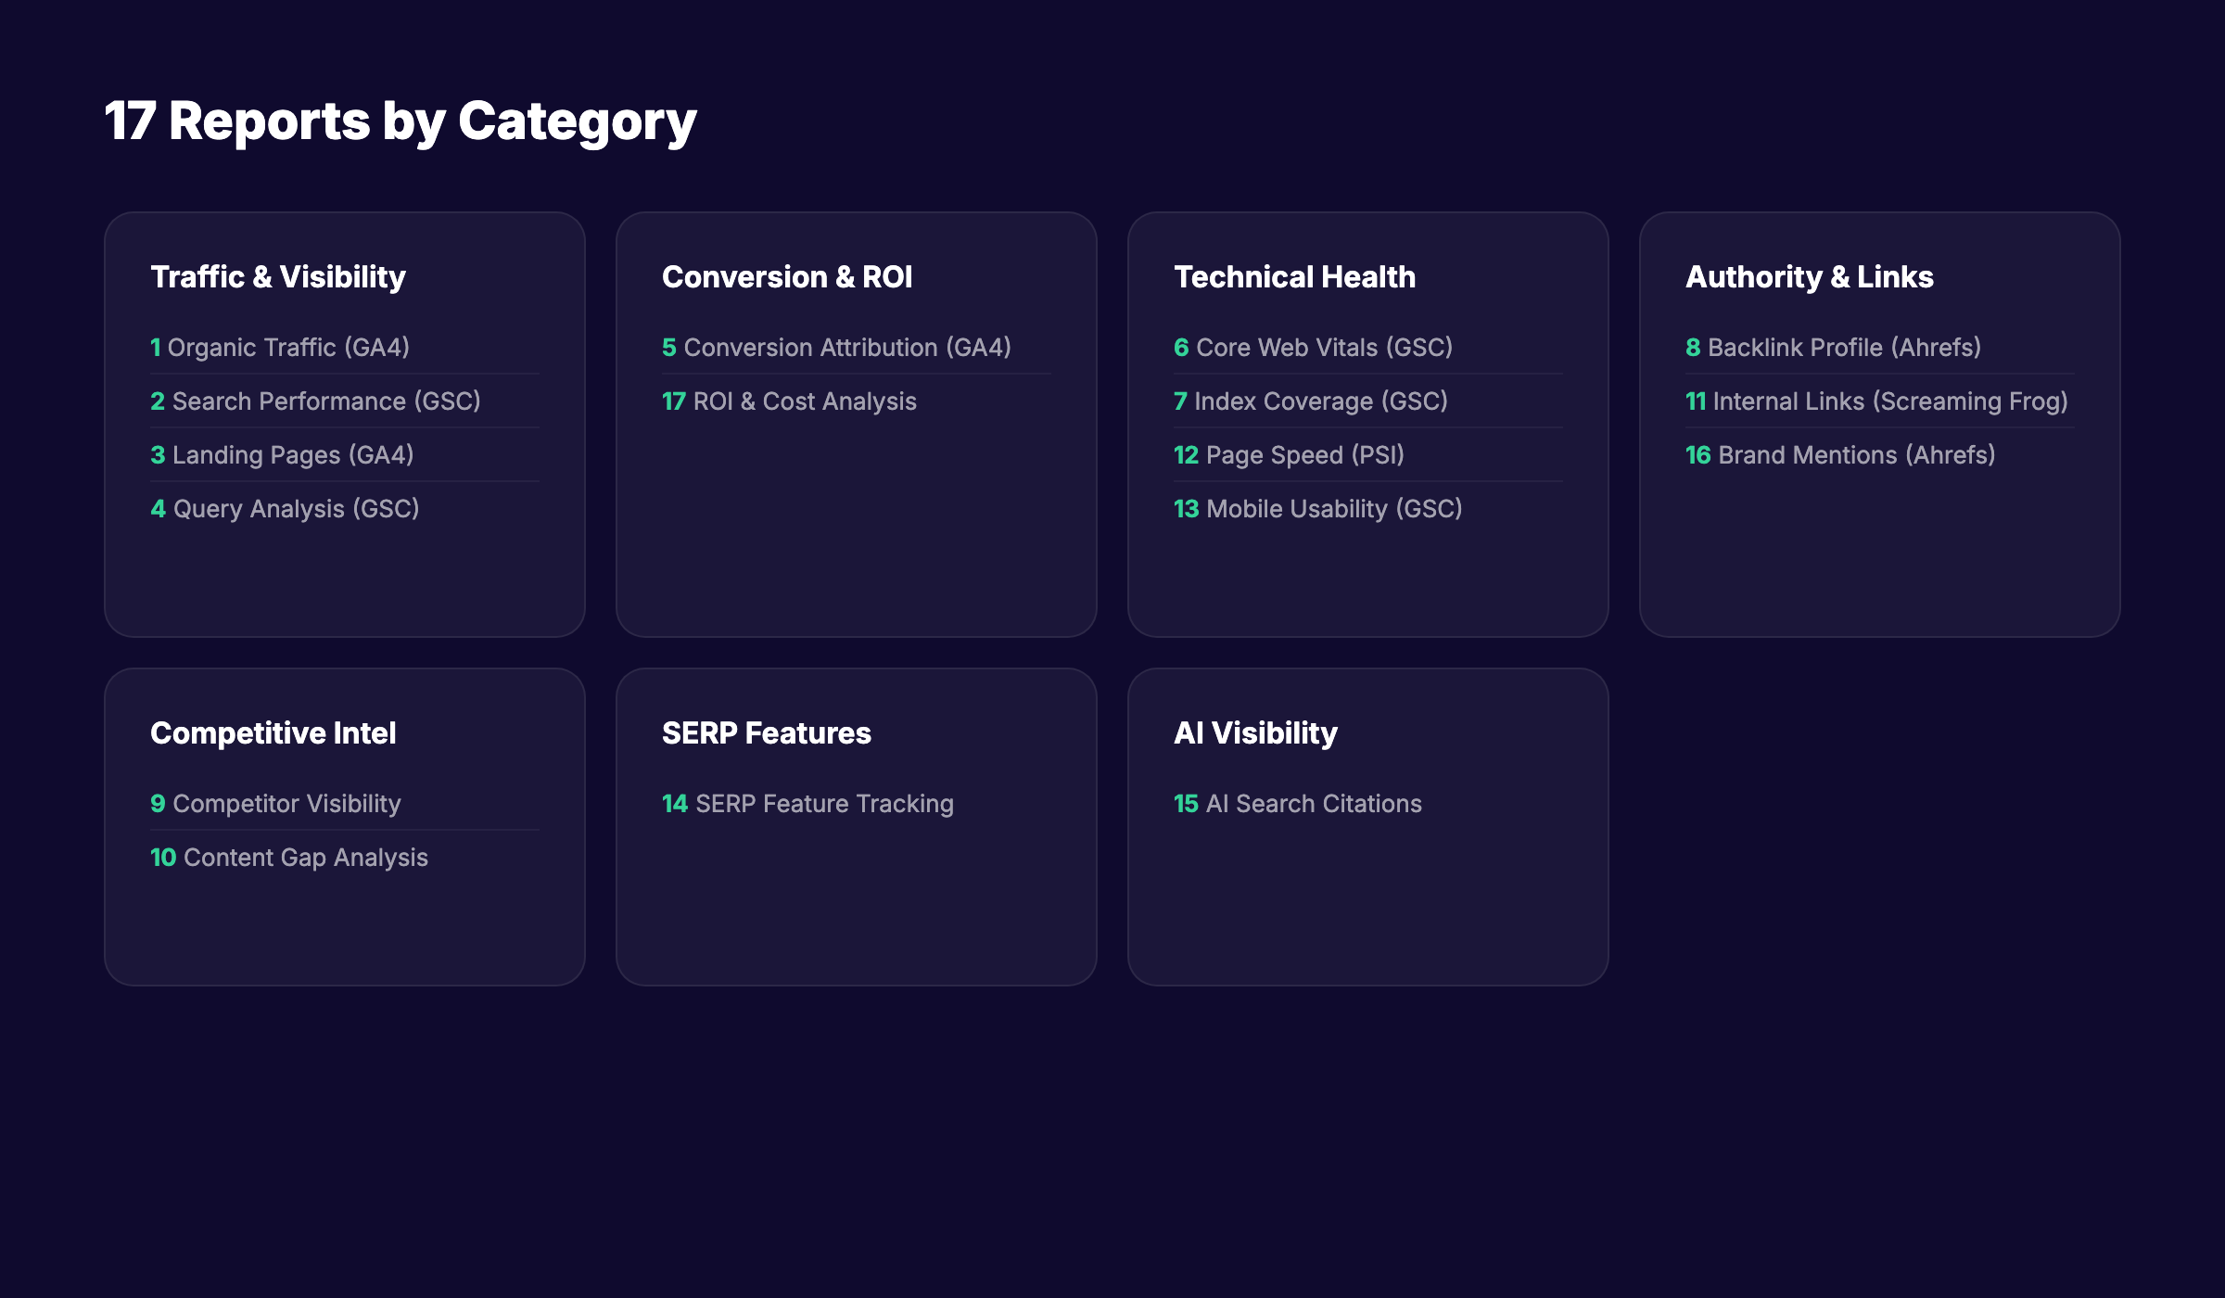2225x1298 pixels.
Task: Select the 'Traffic & Visibility' card title
Action: pyautogui.click(x=278, y=276)
